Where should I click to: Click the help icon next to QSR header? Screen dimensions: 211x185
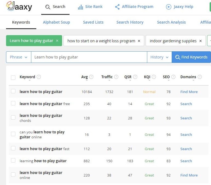(x=135, y=77)
